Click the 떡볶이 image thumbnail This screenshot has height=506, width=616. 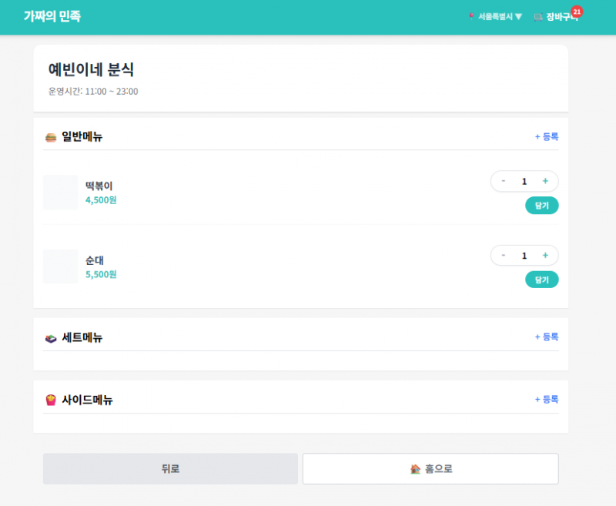tap(61, 193)
